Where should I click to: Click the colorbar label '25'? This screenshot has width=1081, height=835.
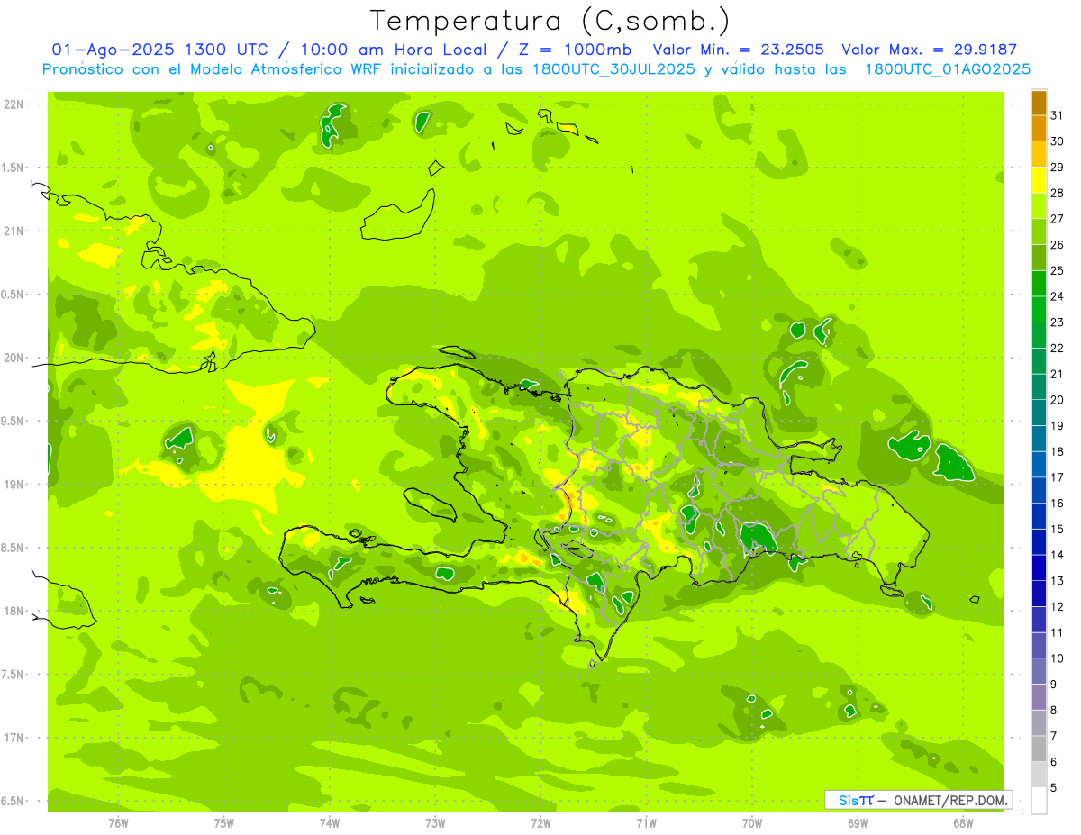pos(1058,271)
